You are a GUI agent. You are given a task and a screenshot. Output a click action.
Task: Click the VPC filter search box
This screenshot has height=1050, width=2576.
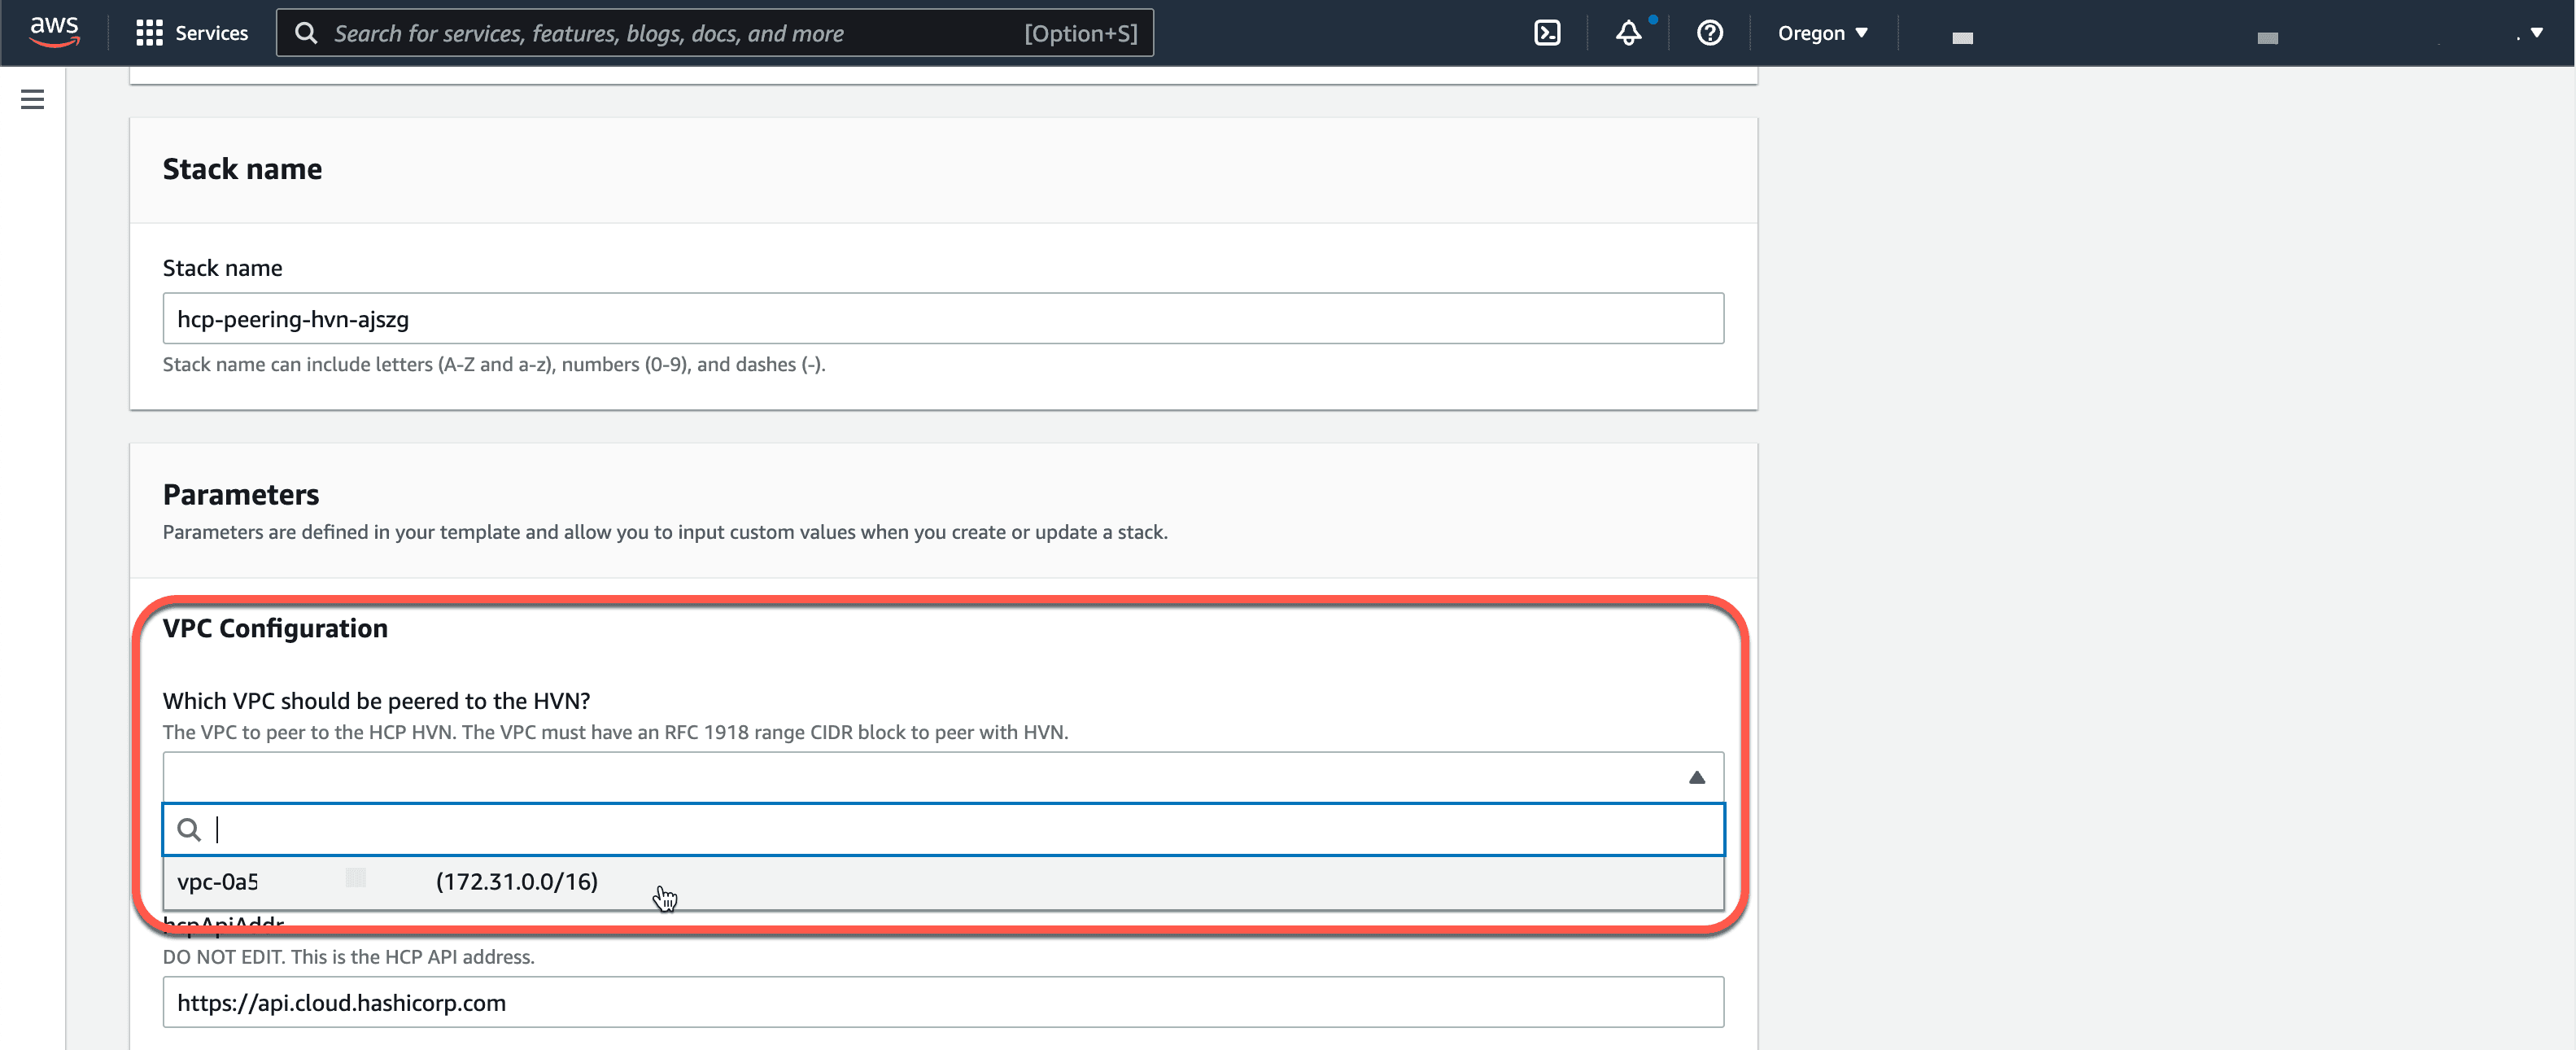tap(942, 829)
